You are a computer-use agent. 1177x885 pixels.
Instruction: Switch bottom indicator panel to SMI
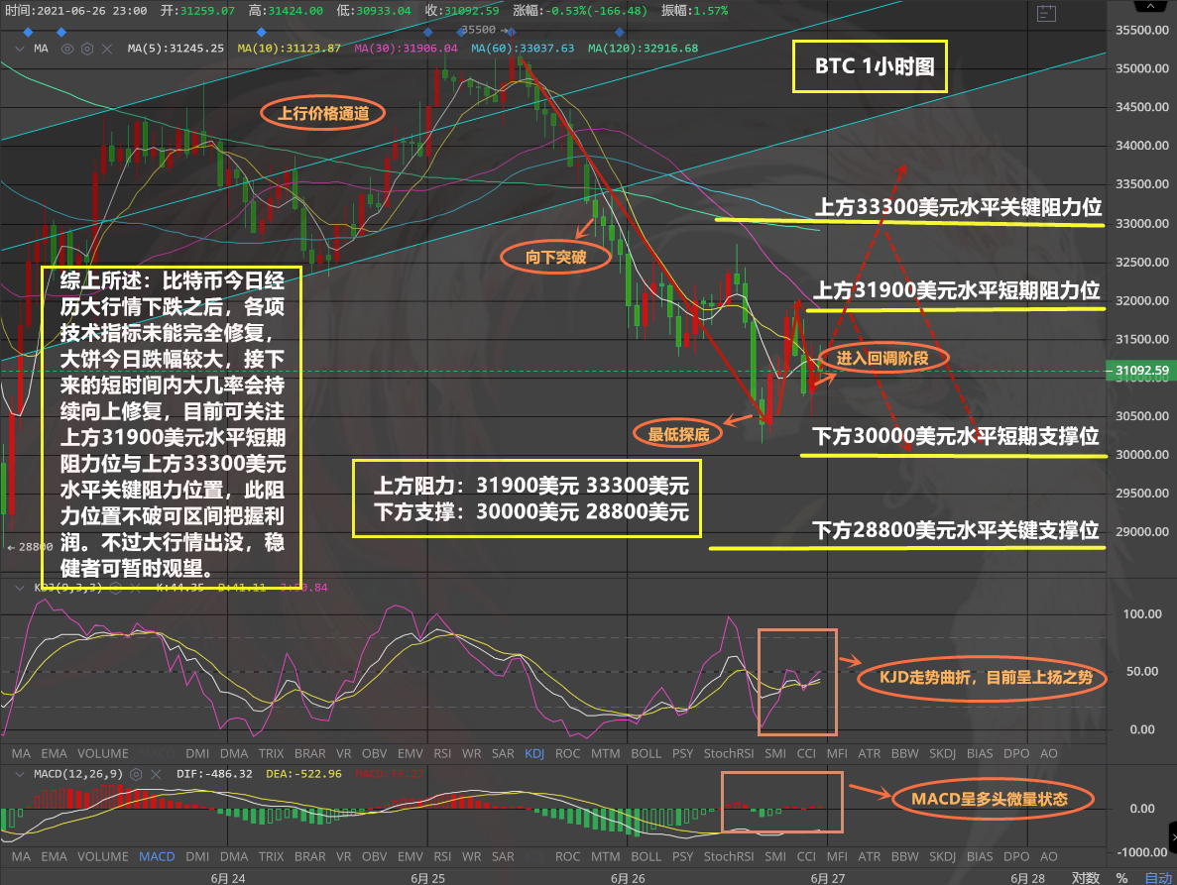click(x=775, y=856)
